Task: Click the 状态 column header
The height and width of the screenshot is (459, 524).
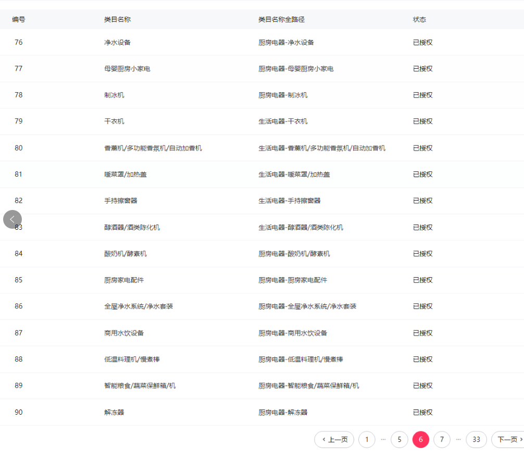Action: coord(419,19)
